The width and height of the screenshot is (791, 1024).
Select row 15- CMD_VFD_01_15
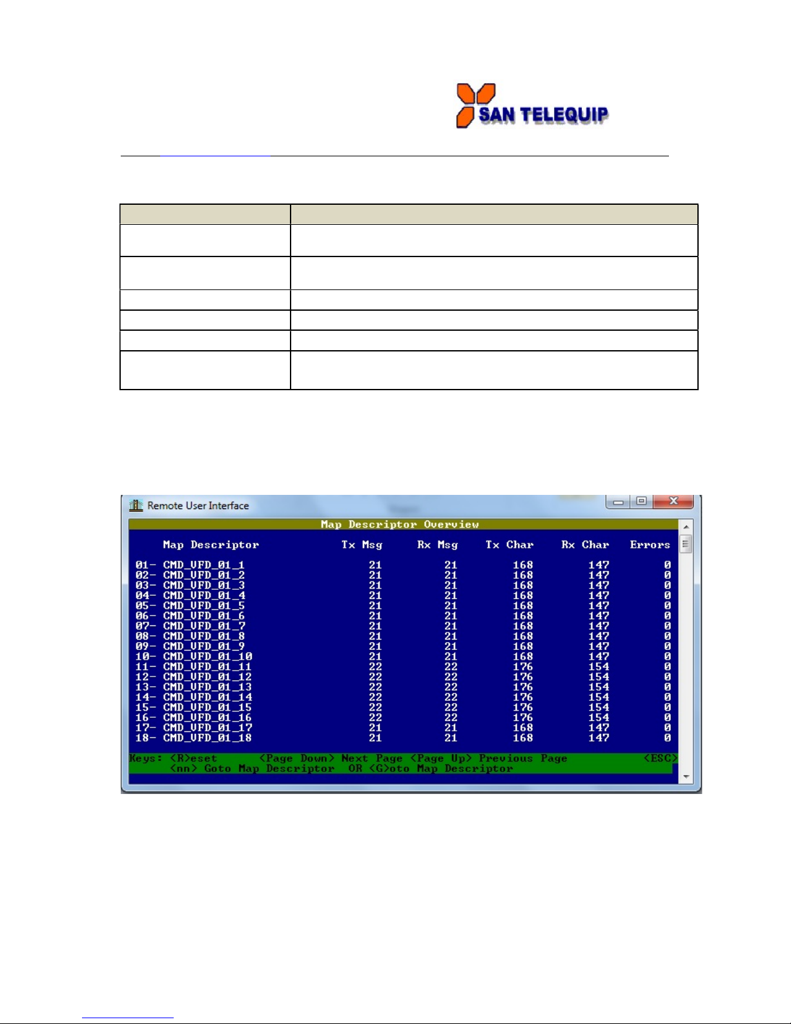click(403, 707)
